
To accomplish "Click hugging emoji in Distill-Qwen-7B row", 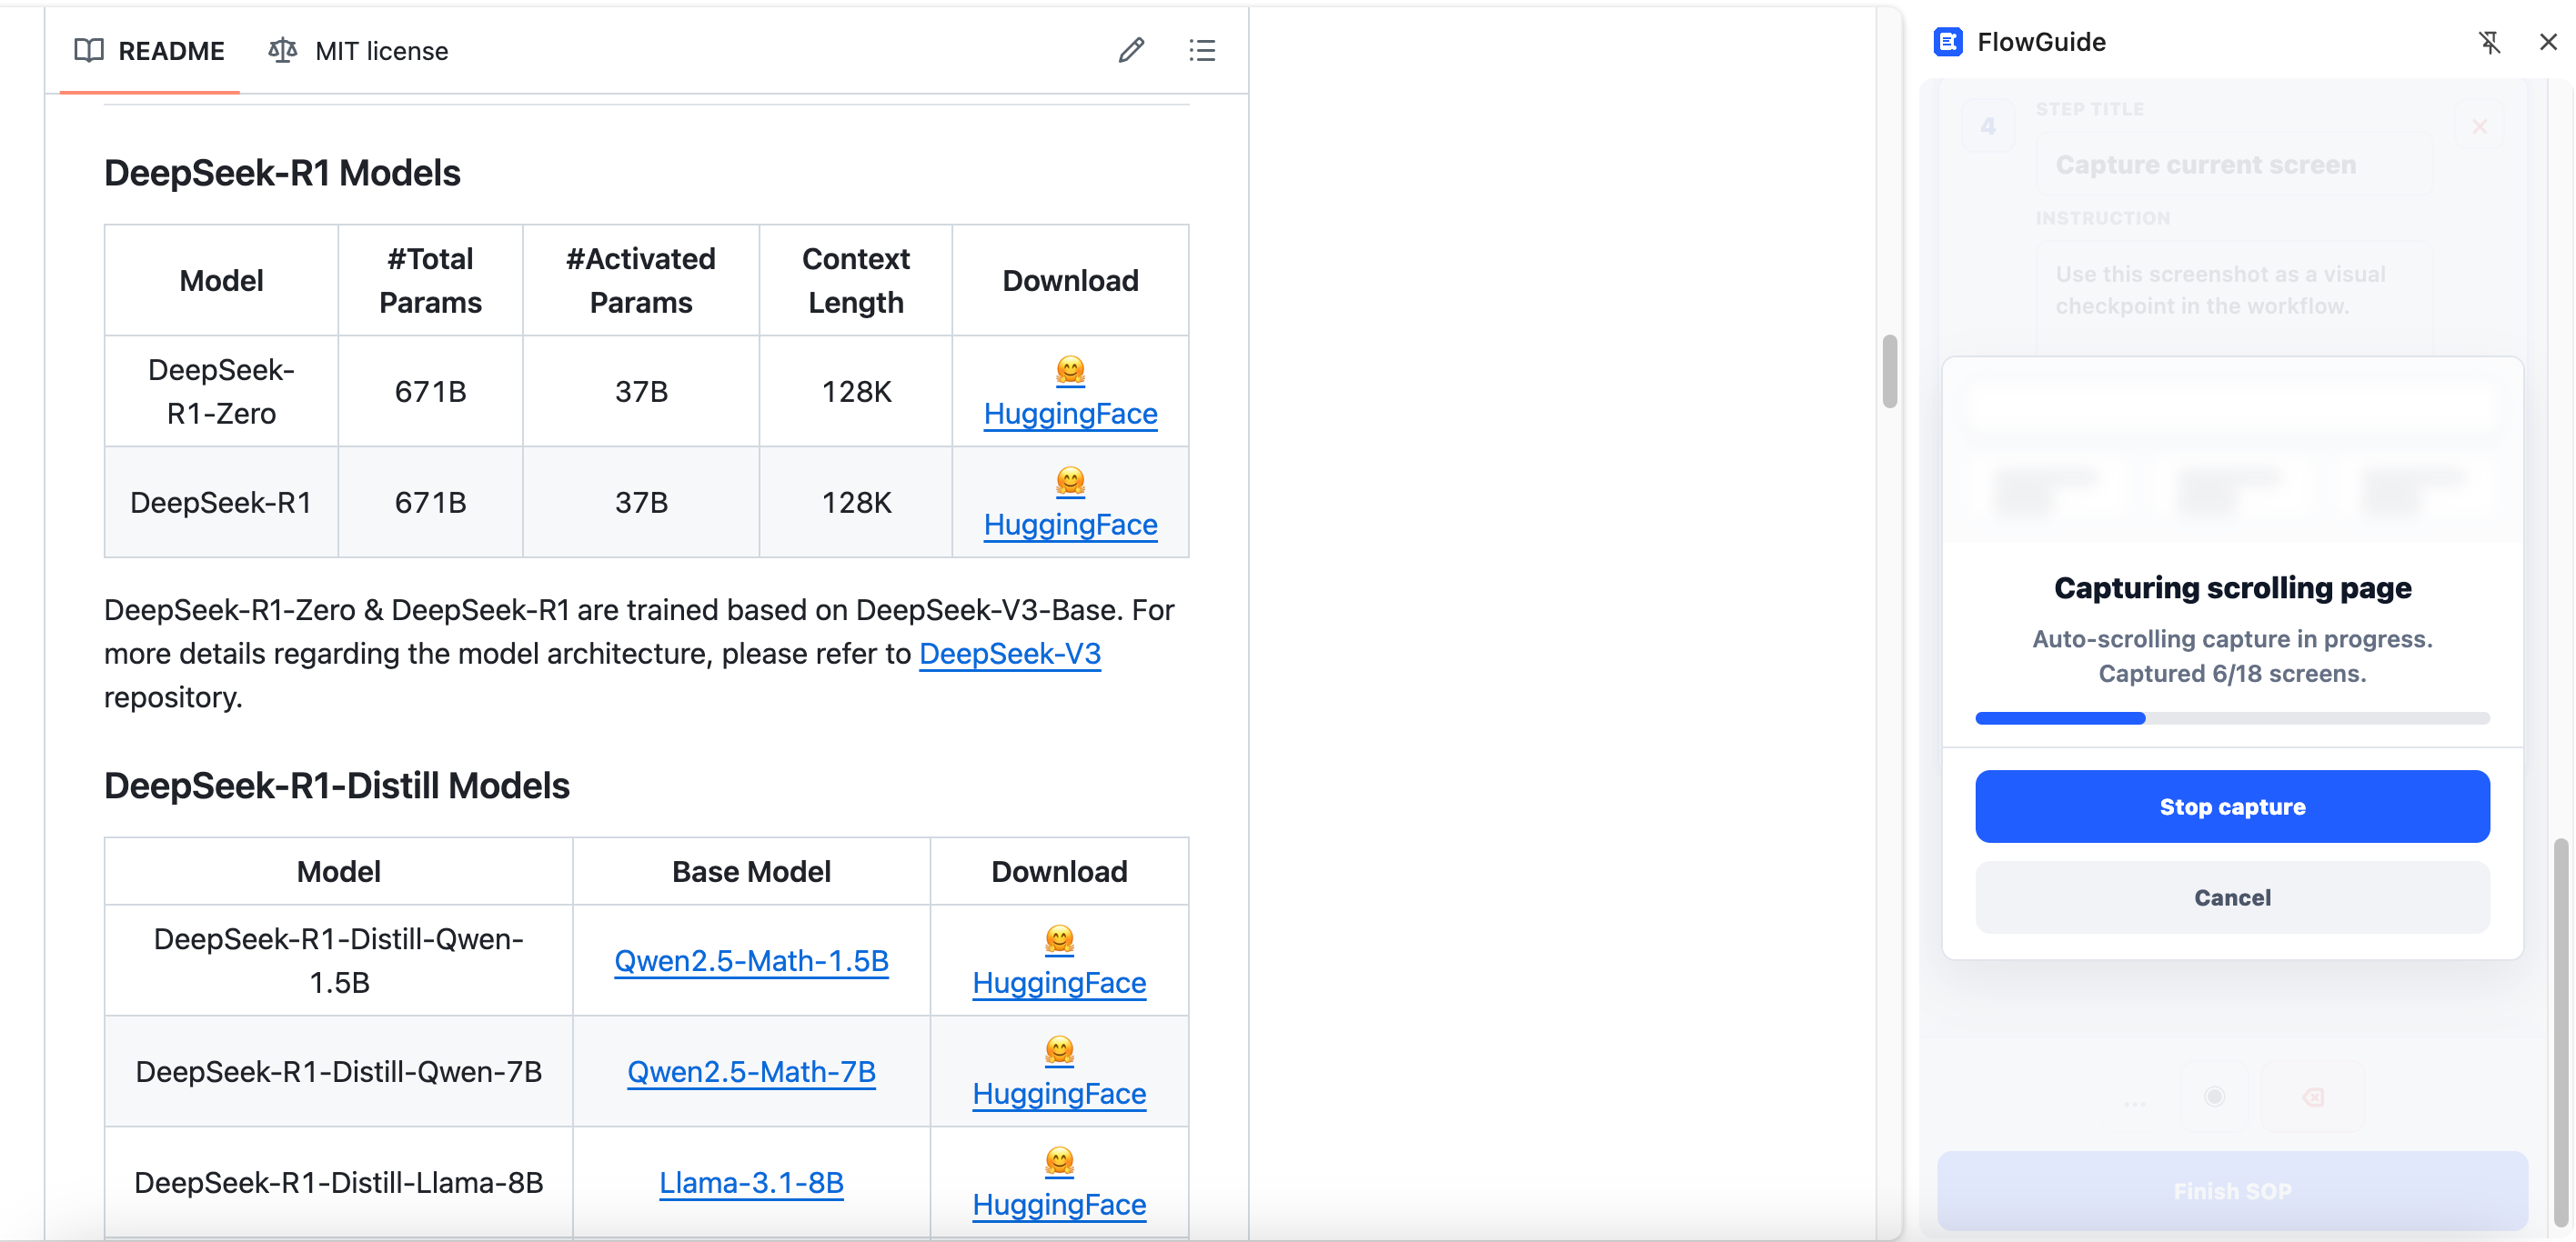I will [x=1059, y=1050].
